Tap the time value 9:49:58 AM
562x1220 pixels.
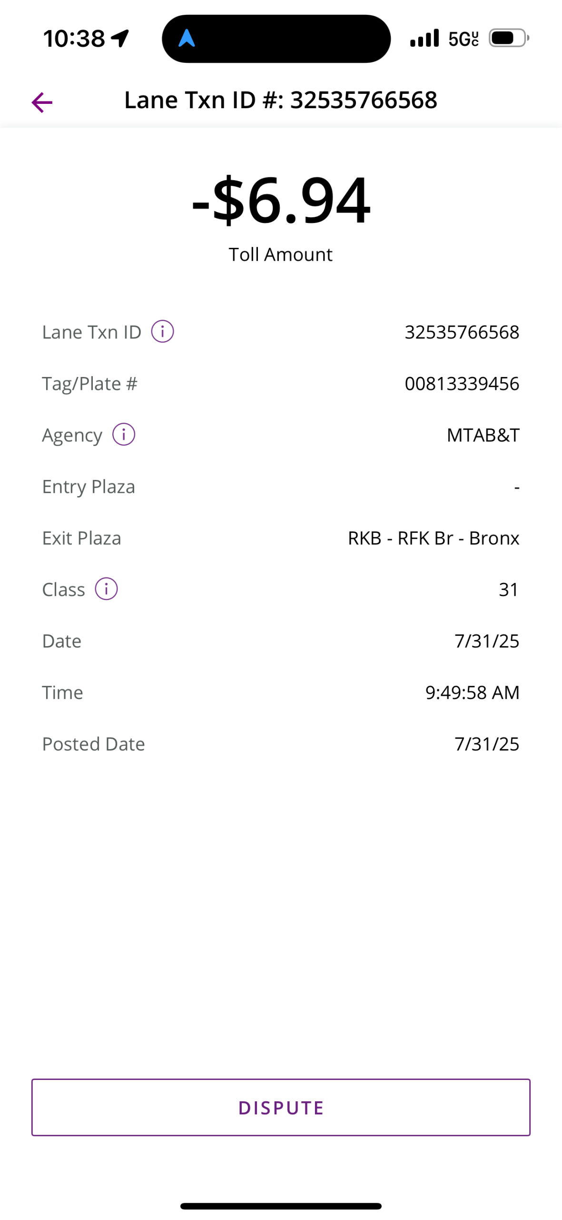point(472,692)
